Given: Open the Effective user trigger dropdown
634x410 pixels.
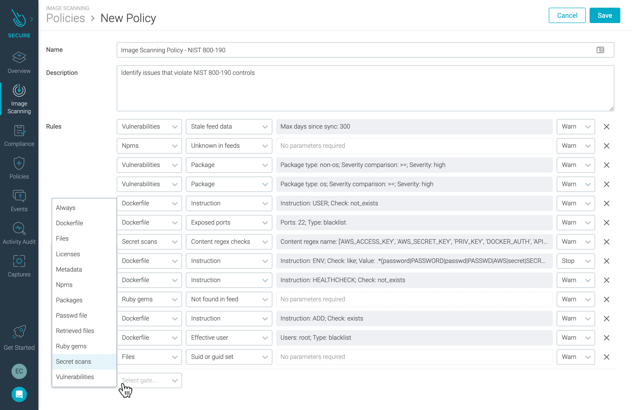Looking at the screenshot, I should pos(229,338).
